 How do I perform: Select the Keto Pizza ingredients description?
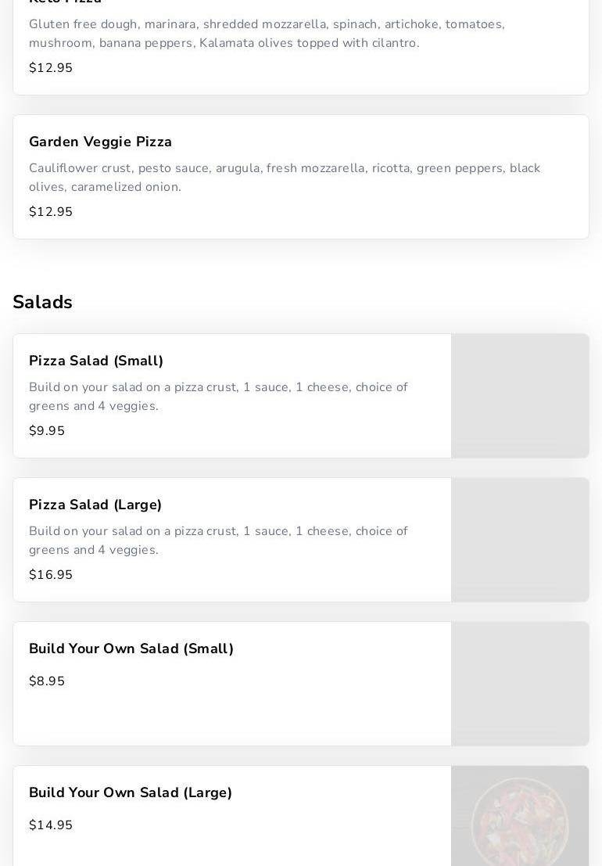point(267,34)
